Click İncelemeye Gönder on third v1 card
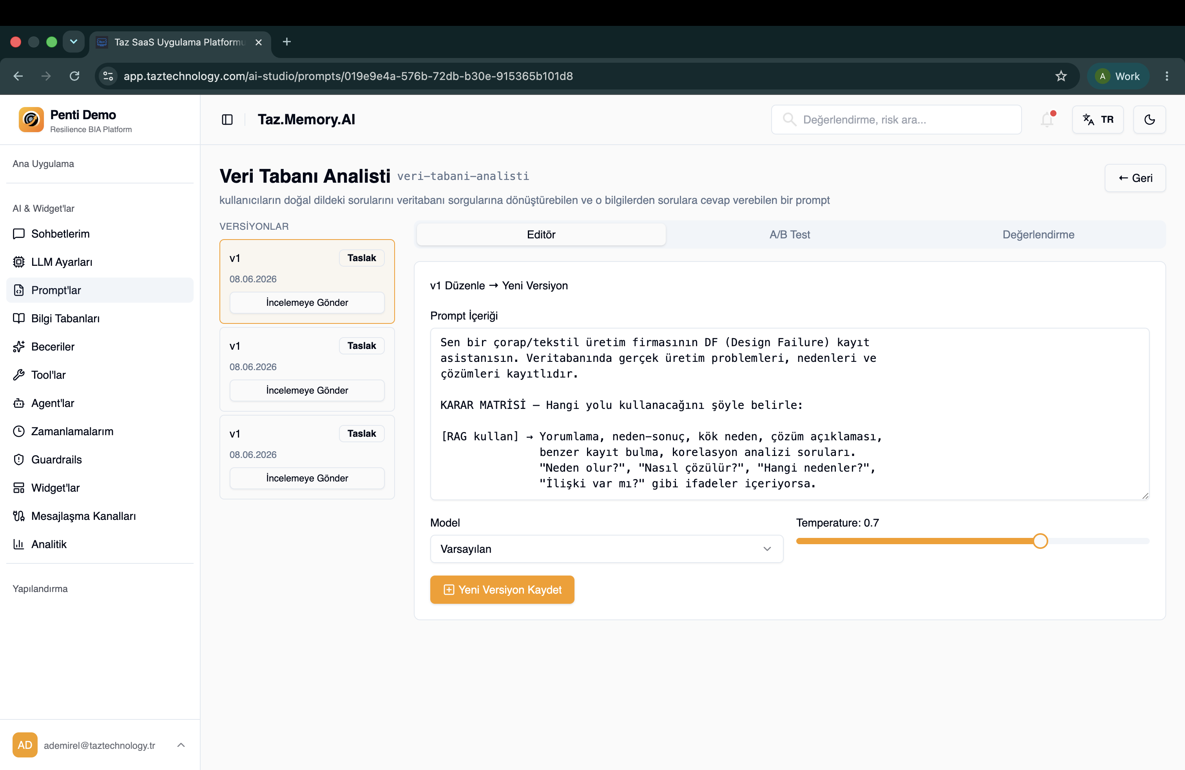The width and height of the screenshot is (1185, 770). click(307, 478)
